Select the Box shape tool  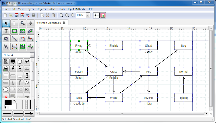[14, 31]
